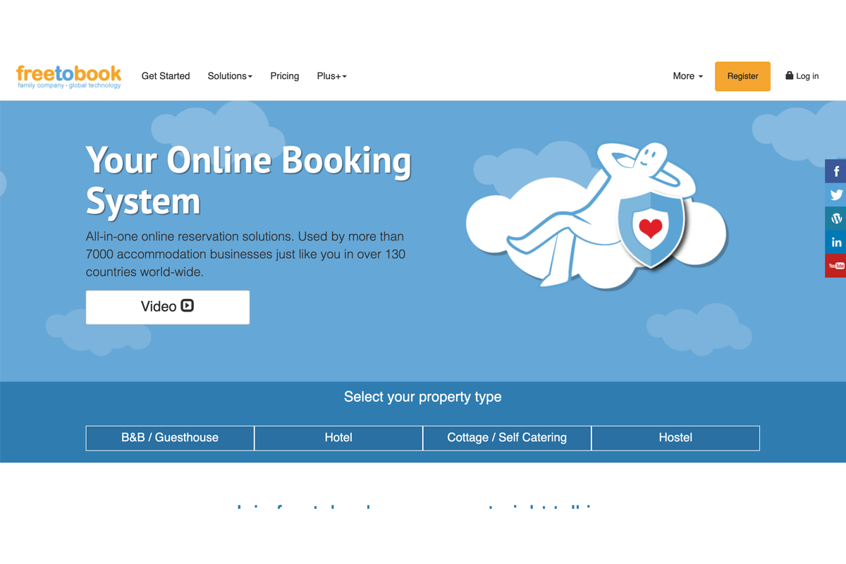Open the Twitter social sidebar icon

click(x=835, y=195)
